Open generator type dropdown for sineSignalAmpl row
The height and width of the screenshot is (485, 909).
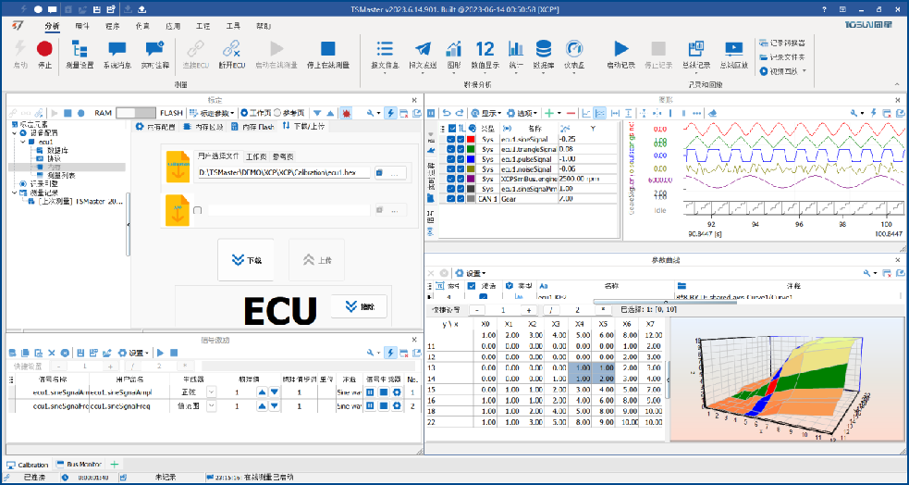tap(211, 392)
